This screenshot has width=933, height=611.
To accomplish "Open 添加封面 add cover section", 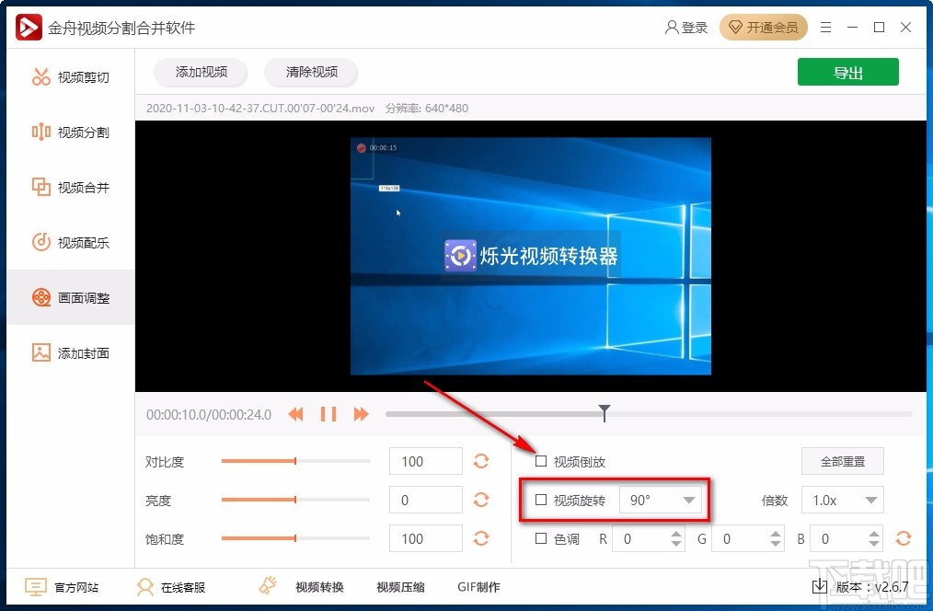I will coord(70,352).
